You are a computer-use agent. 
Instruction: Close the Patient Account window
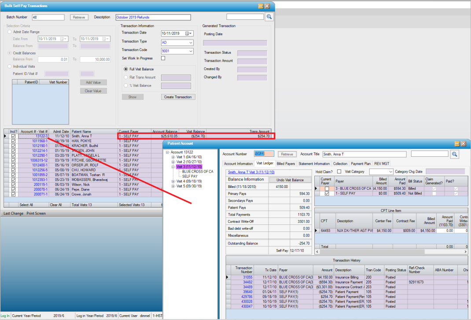pyautogui.click(x=463, y=143)
